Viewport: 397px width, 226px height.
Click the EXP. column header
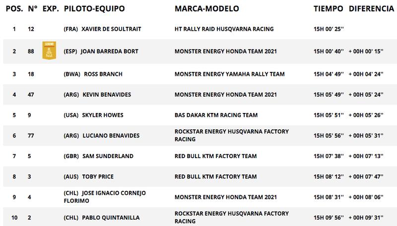[x=50, y=9]
